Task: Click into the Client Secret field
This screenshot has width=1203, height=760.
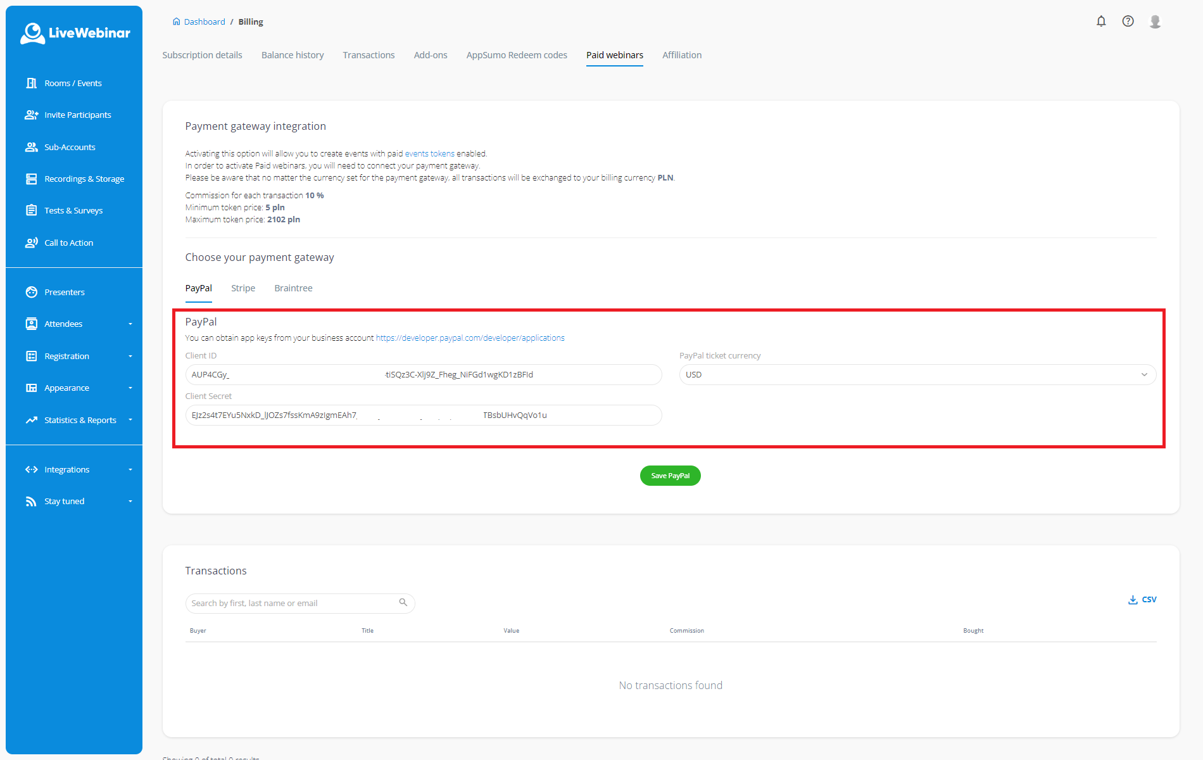Action: (x=423, y=415)
